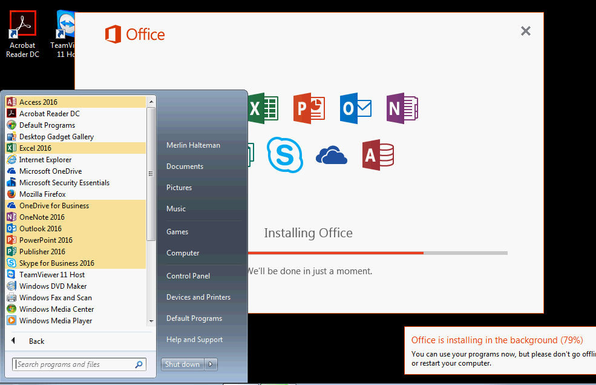Click the PowerPoint icon in the installer window

(309, 108)
